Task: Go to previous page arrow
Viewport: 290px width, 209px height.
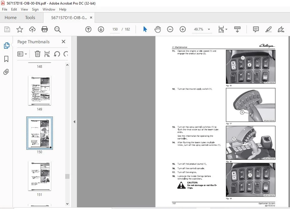Action: pos(88,29)
